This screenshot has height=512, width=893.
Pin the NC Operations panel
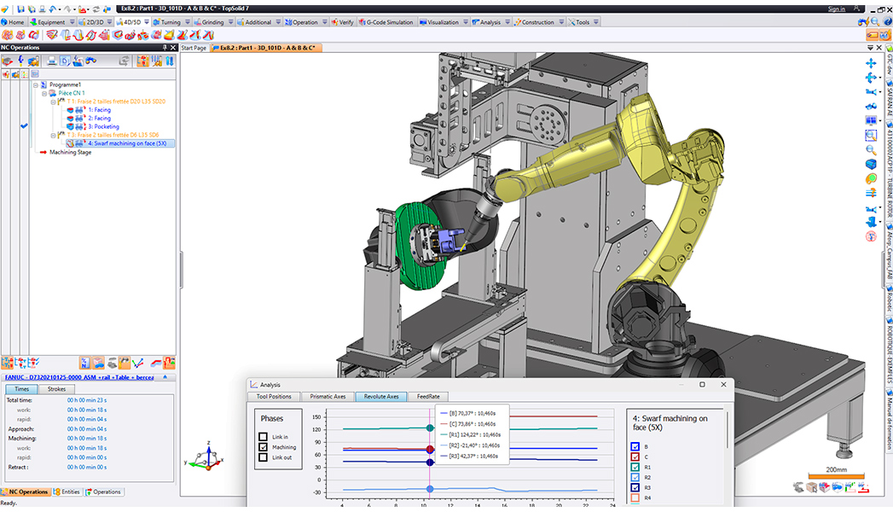165,48
